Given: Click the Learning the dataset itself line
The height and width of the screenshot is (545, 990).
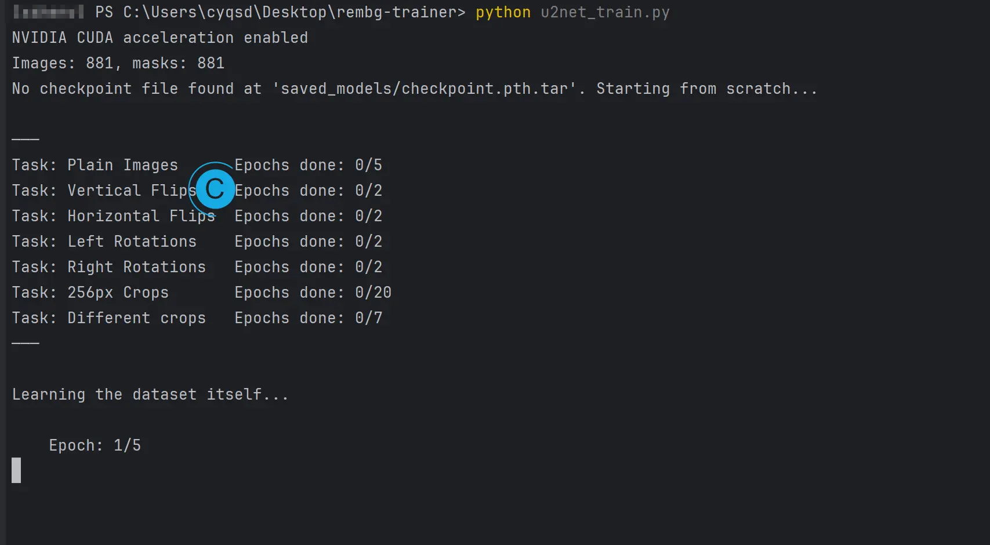Looking at the screenshot, I should pyautogui.click(x=150, y=394).
